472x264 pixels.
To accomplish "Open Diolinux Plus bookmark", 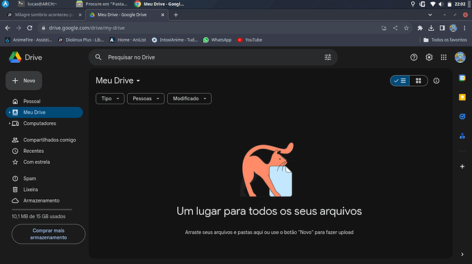I will click(81, 40).
